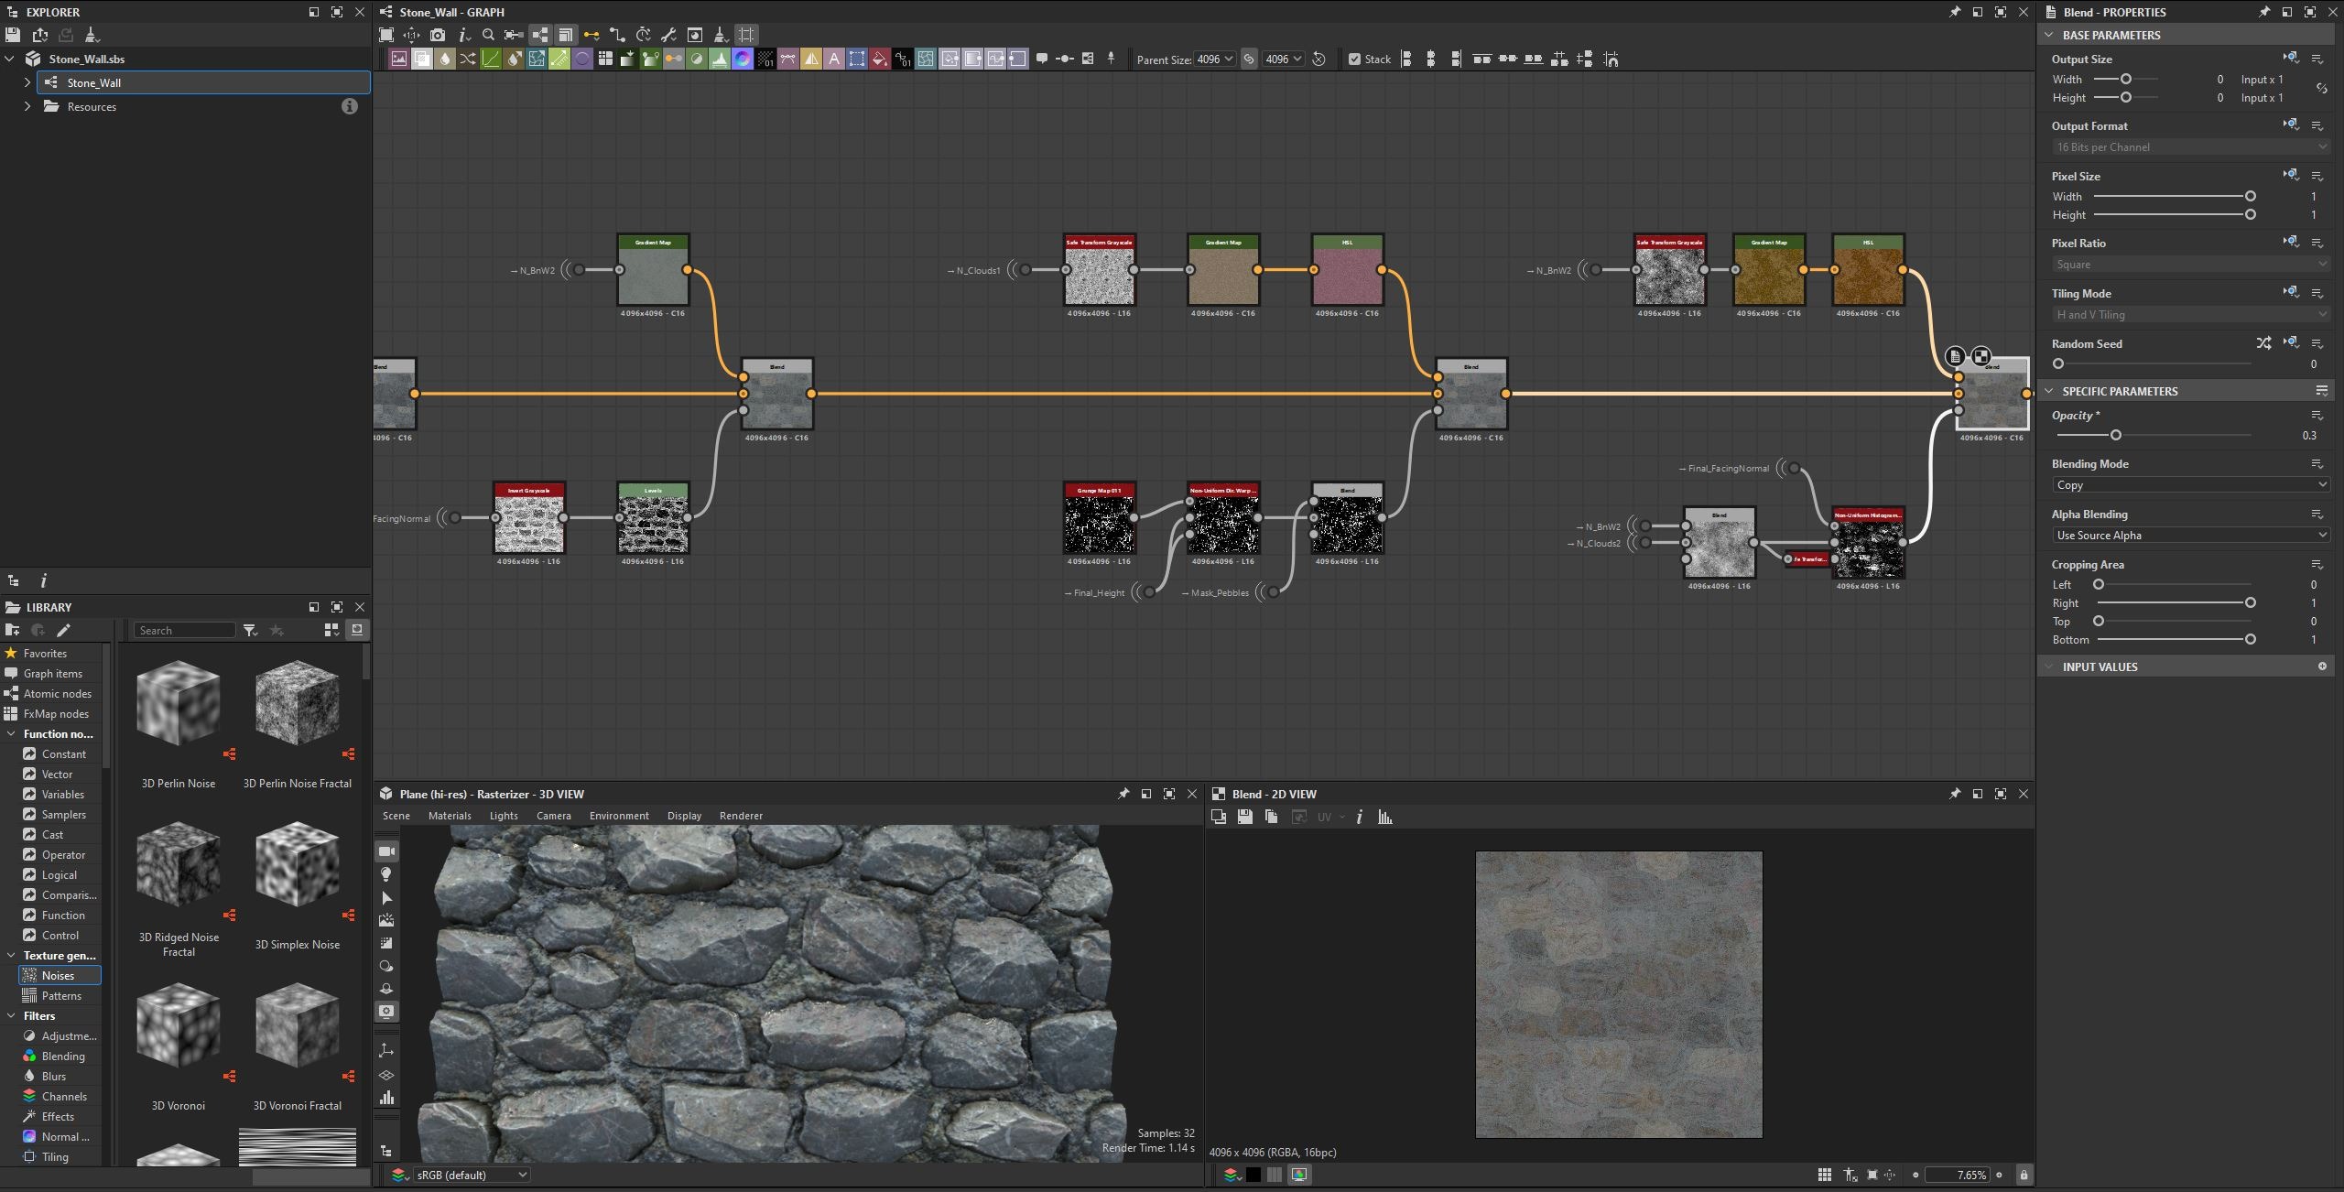Viewport: 2344px width, 1192px height.
Task: Open the Environment menu in 3D view
Action: pos(619,816)
